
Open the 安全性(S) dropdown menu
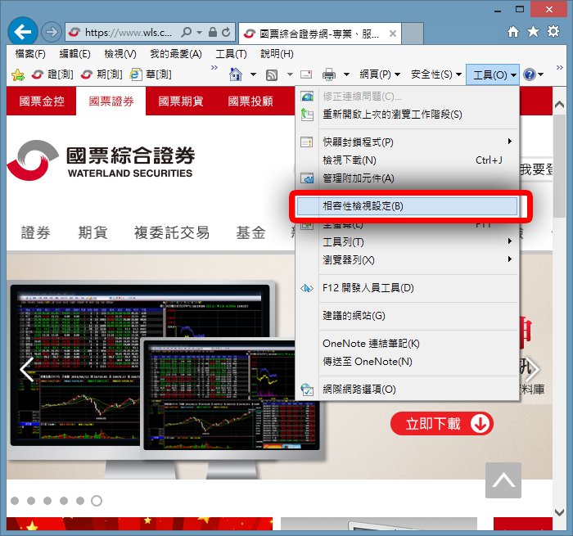click(x=436, y=74)
